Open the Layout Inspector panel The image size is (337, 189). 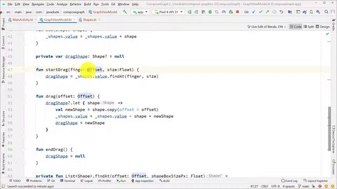tap(315, 181)
